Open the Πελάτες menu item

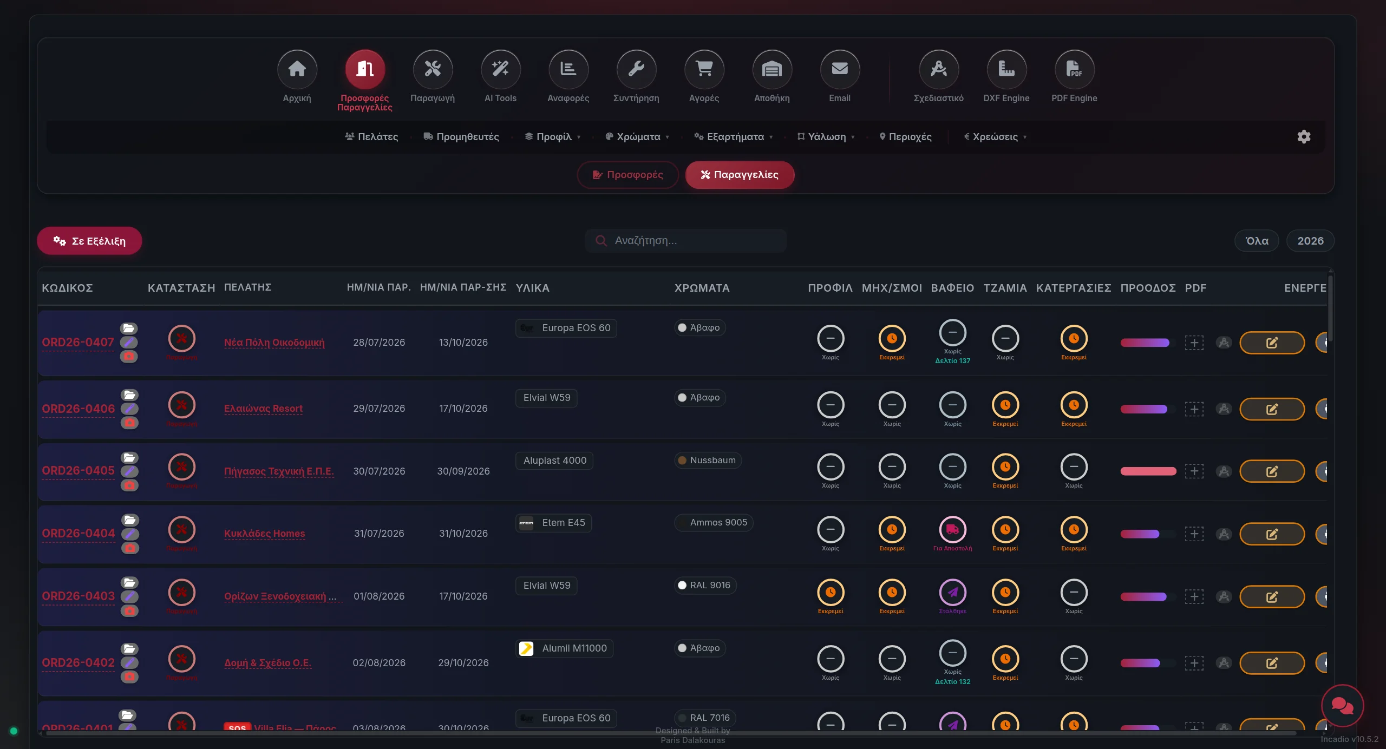coord(371,137)
